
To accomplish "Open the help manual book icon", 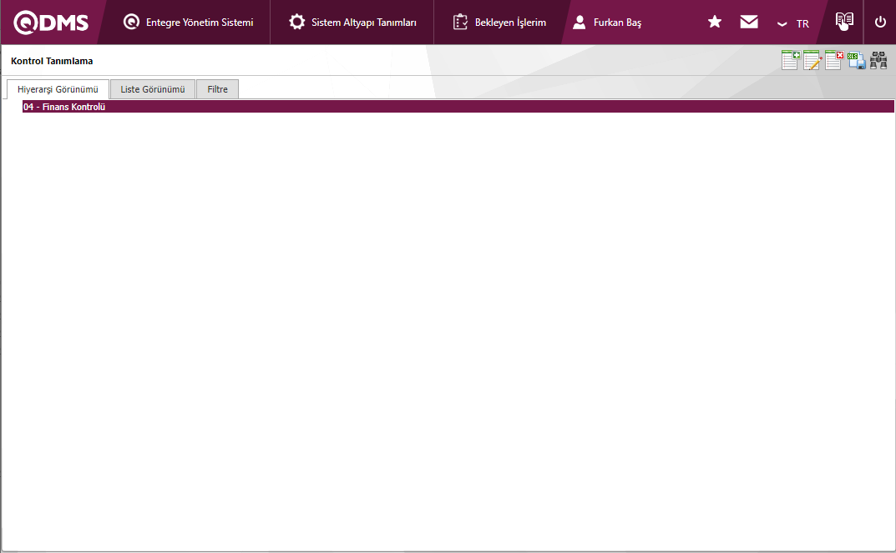I will point(844,22).
